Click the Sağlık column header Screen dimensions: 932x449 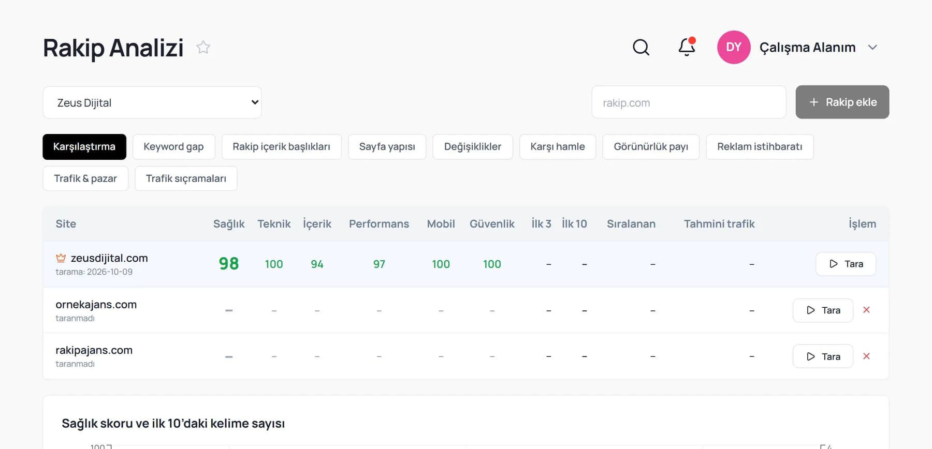point(229,224)
